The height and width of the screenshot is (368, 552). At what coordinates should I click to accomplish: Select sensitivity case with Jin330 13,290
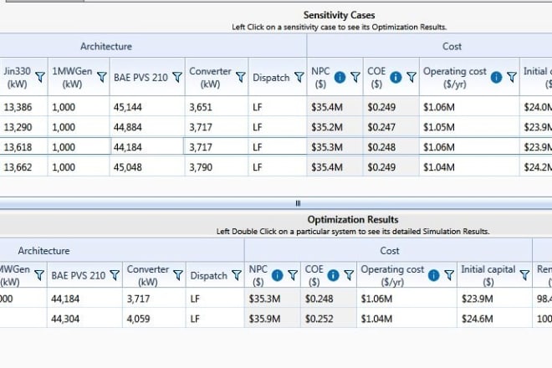(276, 127)
